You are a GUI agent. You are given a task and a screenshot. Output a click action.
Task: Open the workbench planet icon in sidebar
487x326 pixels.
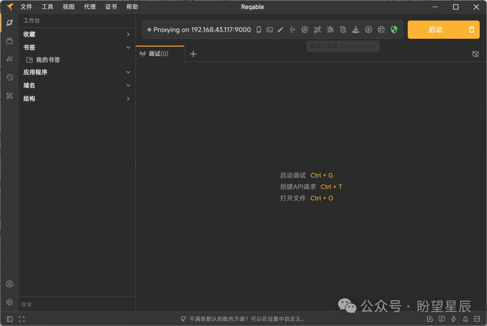point(9,23)
